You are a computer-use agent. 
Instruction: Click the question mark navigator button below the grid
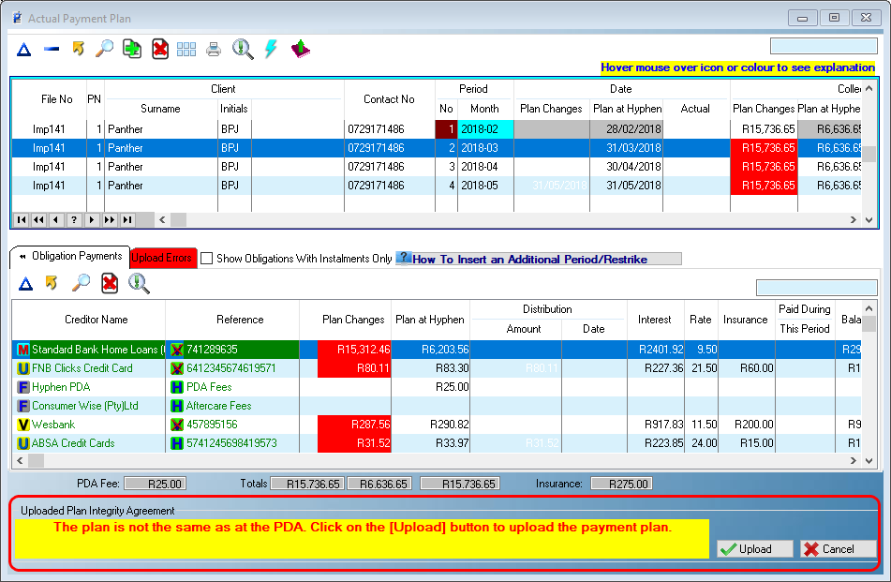pyautogui.click(x=73, y=219)
